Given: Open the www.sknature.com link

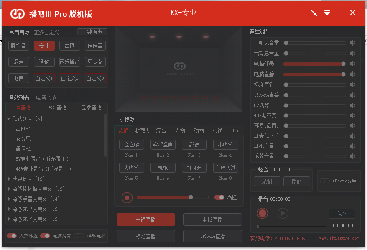Looking at the screenshot, I should click(339, 238).
